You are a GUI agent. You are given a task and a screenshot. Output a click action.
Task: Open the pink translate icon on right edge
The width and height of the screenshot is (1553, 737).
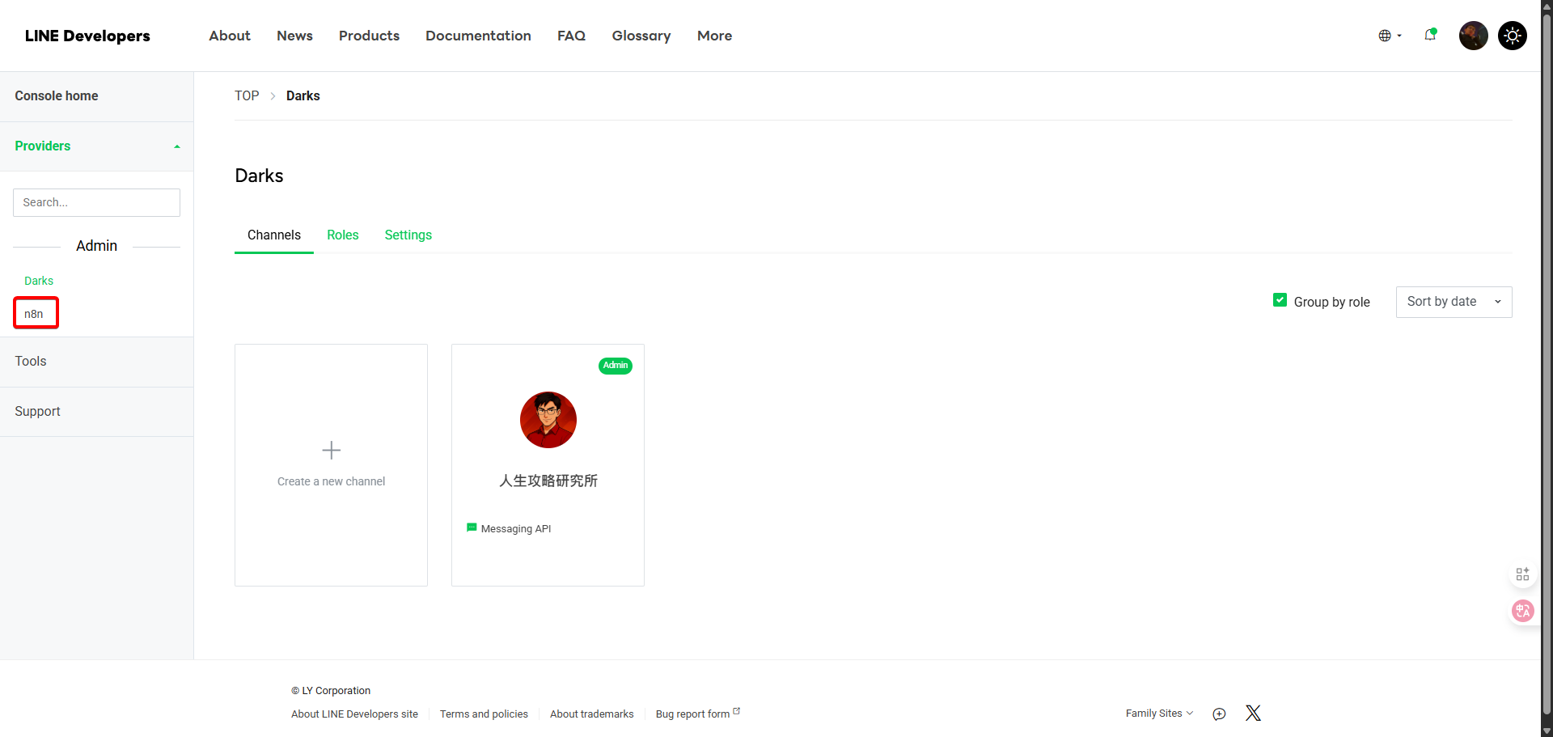tap(1523, 611)
